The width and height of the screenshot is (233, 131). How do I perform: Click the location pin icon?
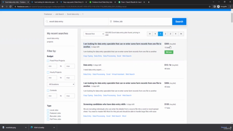(111, 21)
